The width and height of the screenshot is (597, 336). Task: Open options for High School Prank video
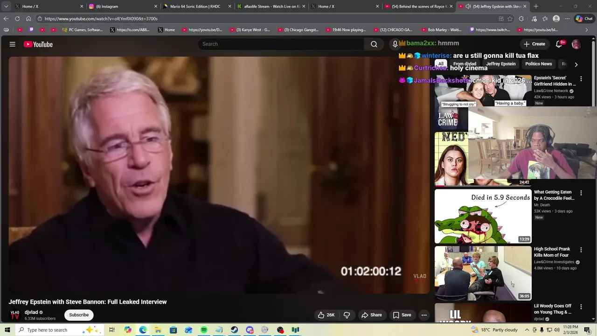pyautogui.click(x=581, y=250)
